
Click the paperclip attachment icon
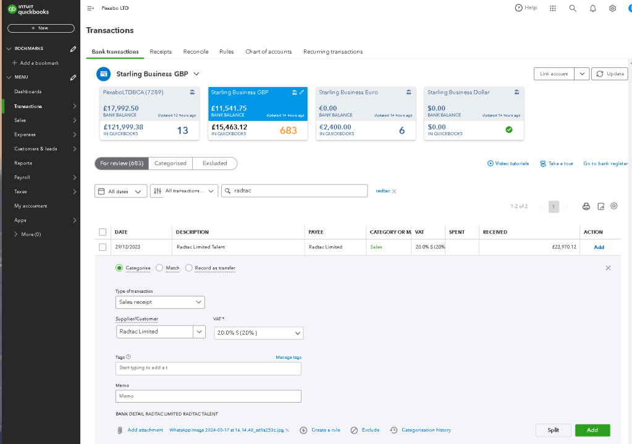(x=120, y=430)
